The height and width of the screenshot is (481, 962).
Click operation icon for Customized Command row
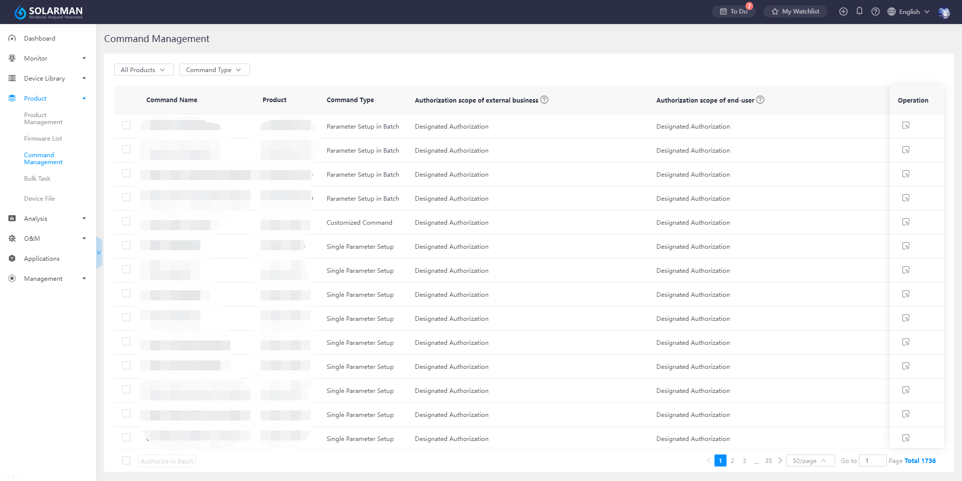click(x=906, y=222)
